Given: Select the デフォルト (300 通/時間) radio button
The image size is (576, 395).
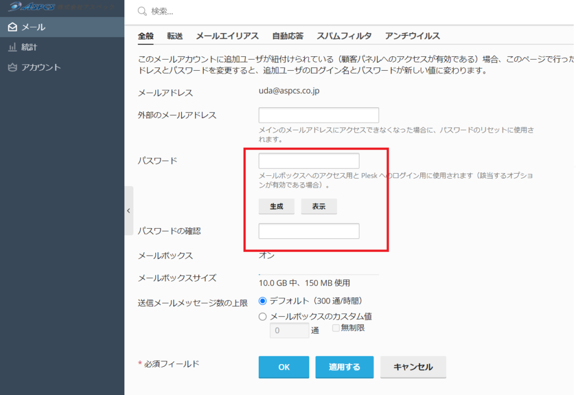Looking at the screenshot, I should 263,301.
